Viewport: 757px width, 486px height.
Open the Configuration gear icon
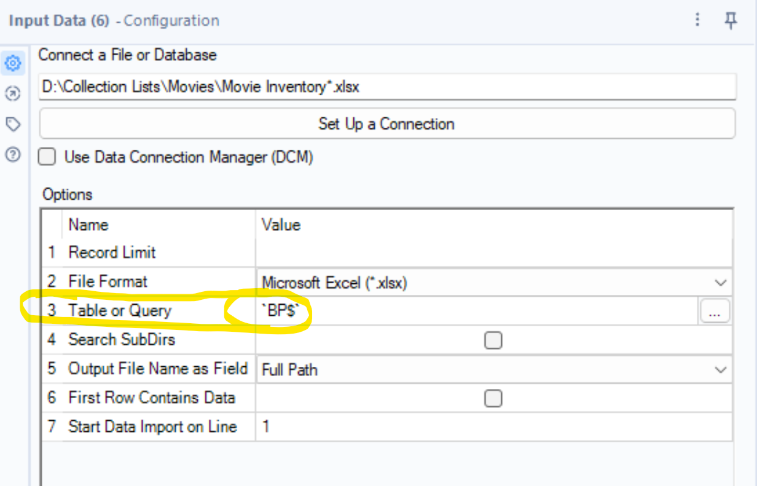pyautogui.click(x=13, y=63)
